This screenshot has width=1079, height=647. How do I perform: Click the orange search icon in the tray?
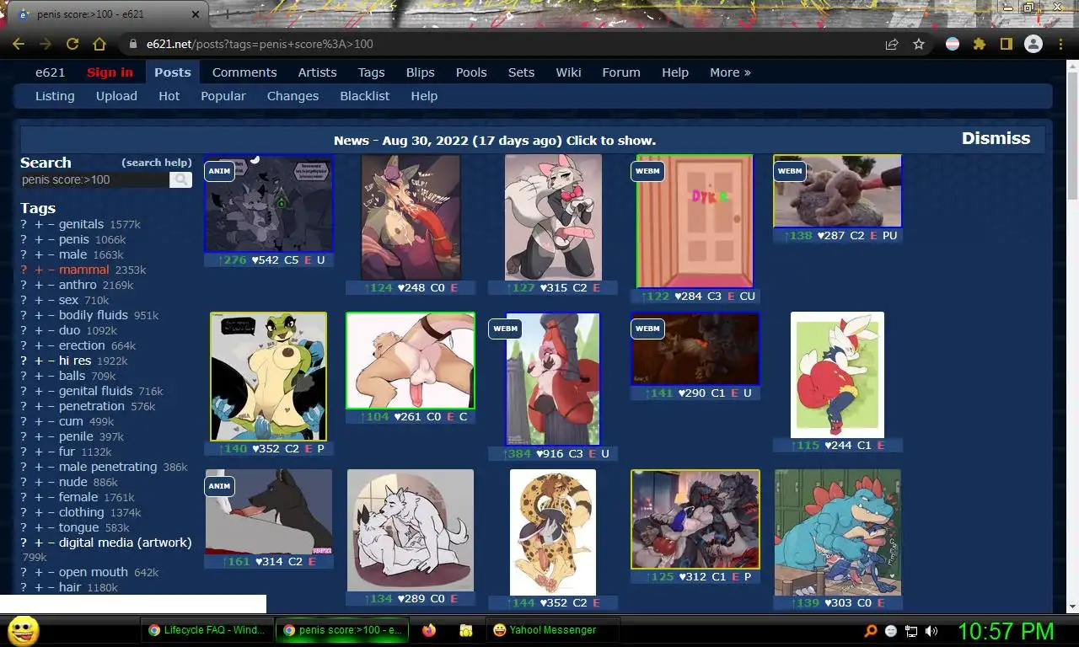pos(871,630)
